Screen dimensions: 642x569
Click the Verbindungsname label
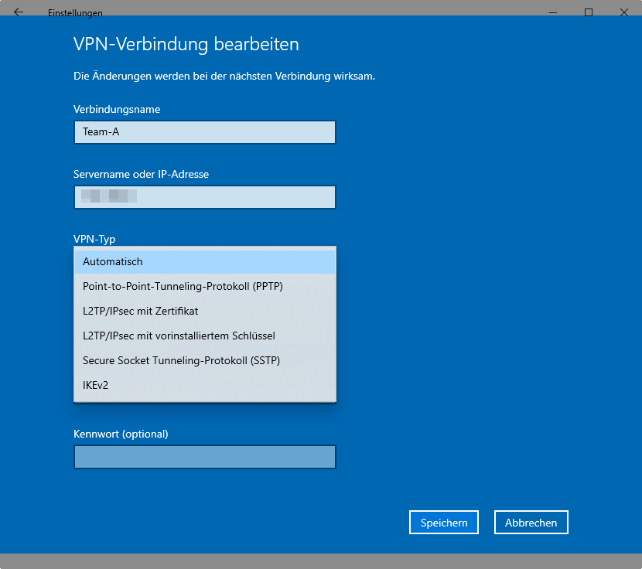(x=117, y=109)
